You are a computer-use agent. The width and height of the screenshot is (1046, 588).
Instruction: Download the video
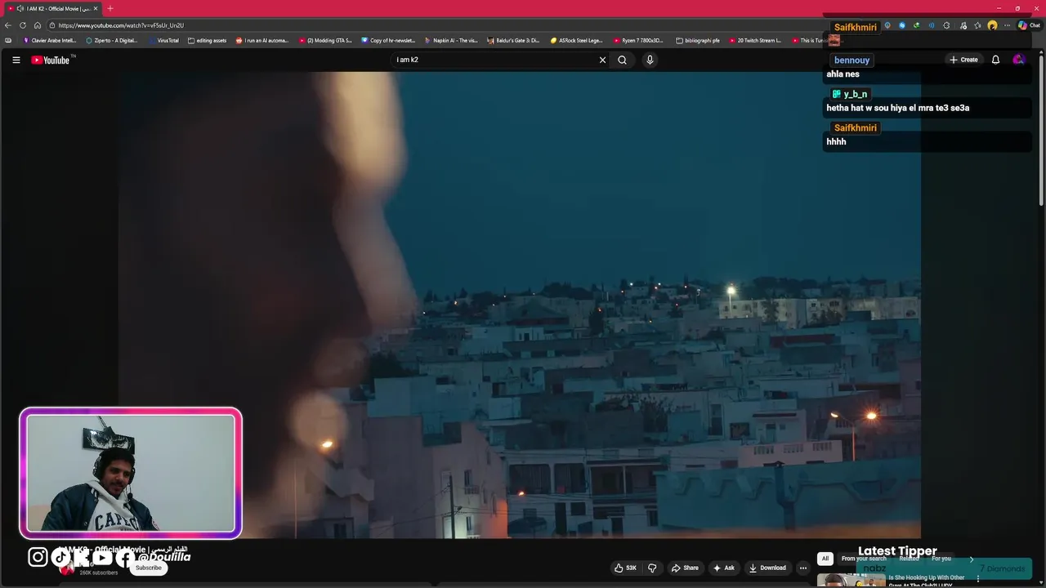coord(767,568)
